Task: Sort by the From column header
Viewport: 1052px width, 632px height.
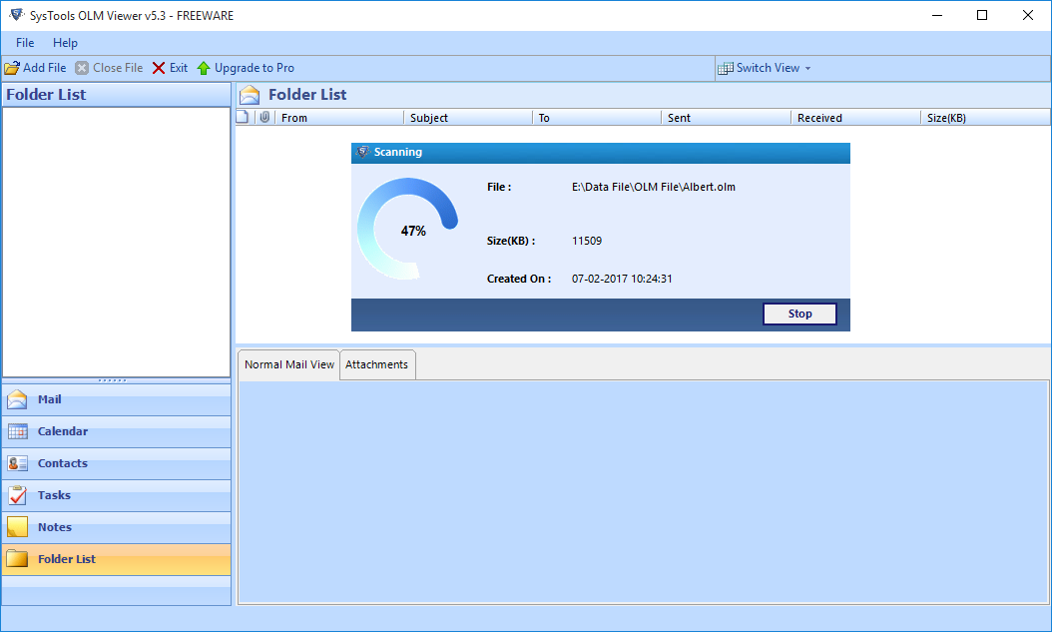Action: point(339,118)
